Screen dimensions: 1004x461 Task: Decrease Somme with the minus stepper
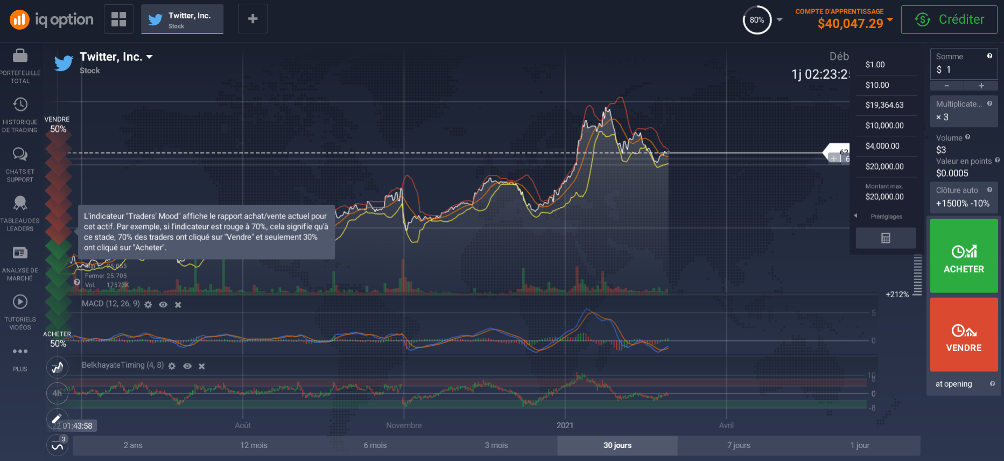[x=946, y=86]
